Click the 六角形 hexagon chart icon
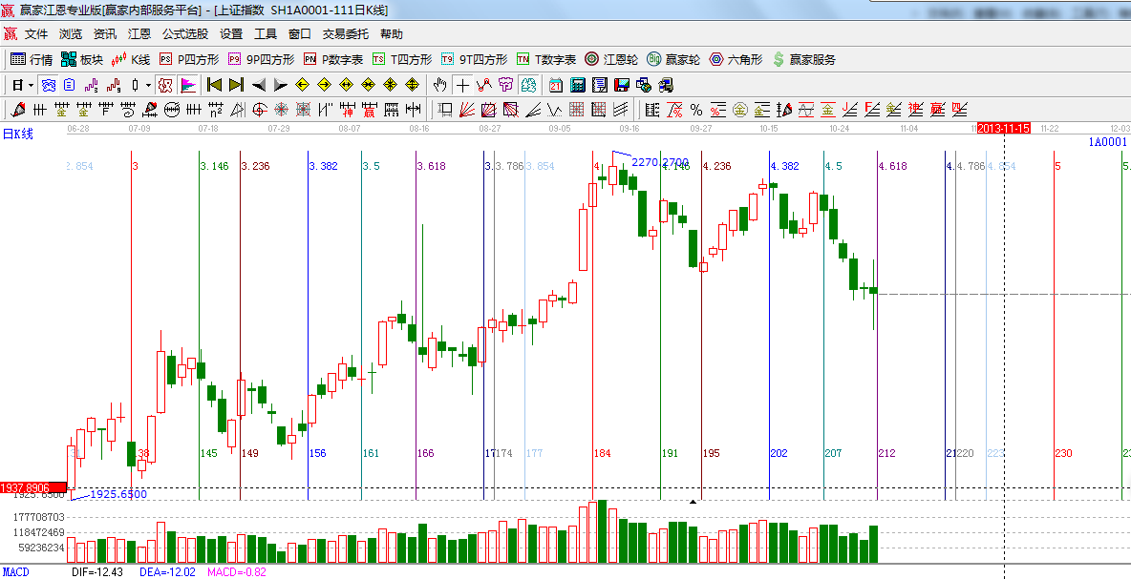 coord(735,59)
